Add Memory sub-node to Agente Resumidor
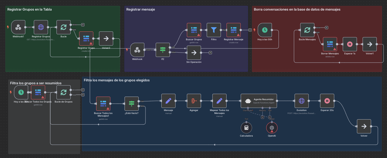 point(262,117)
